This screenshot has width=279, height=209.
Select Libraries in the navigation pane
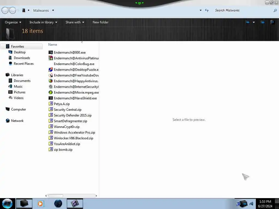click(17, 75)
